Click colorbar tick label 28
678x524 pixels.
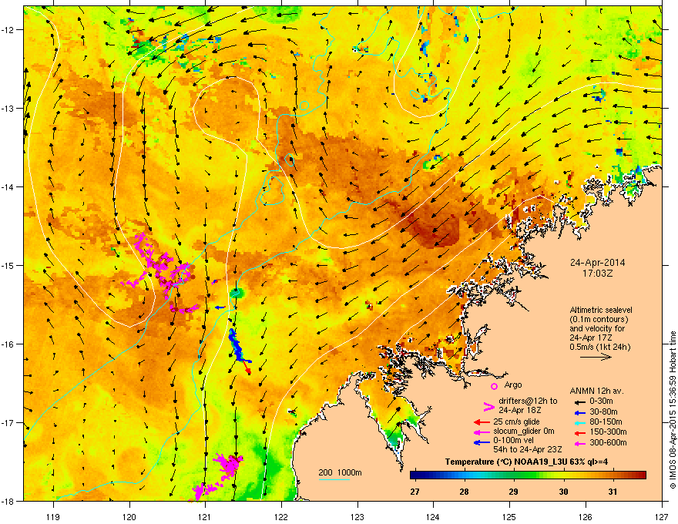point(464,492)
